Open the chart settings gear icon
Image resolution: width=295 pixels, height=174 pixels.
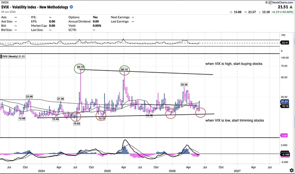click(x=292, y=170)
